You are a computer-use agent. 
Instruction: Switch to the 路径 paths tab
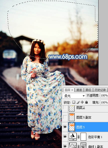pos(88,90)
